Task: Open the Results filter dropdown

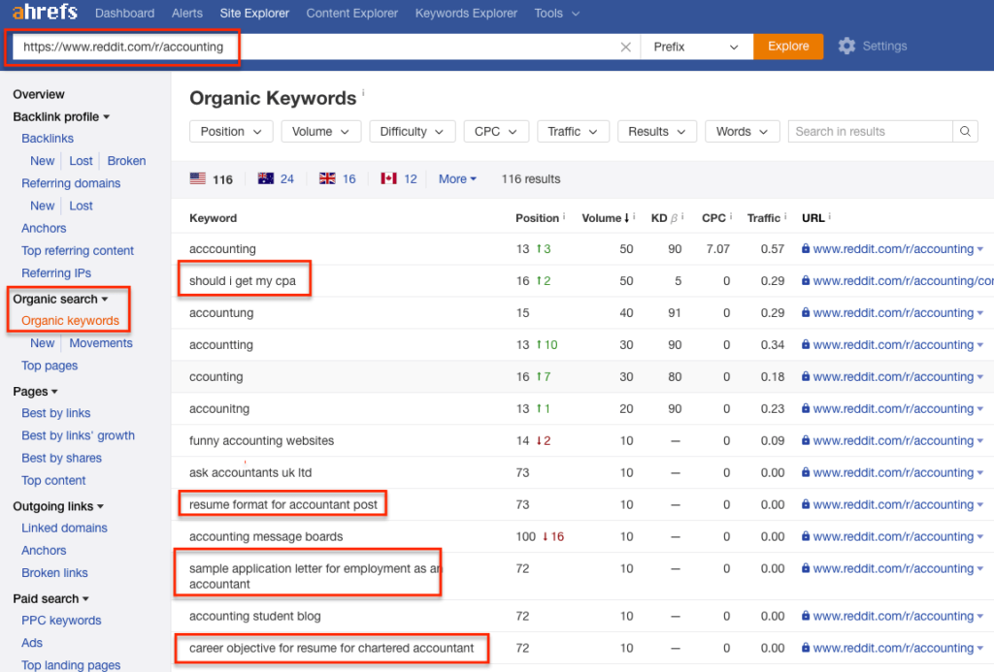Action: (657, 132)
